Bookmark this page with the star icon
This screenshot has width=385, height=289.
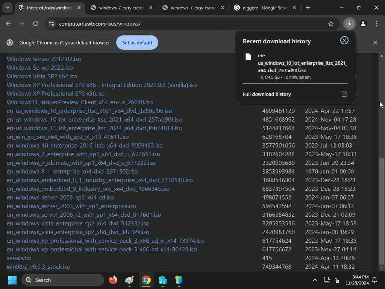(x=331, y=24)
